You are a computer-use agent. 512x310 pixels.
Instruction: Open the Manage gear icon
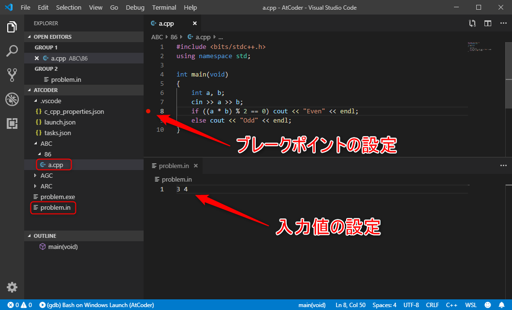coord(12,287)
